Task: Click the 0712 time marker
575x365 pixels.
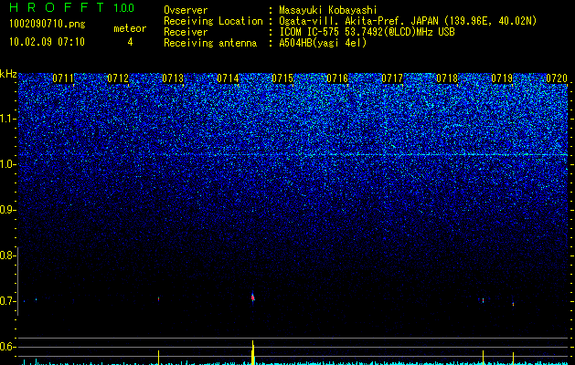Action: (x=118, y=78)
